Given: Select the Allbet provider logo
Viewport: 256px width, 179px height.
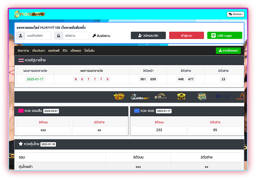Looking at the screenshot, I should 160,96.
